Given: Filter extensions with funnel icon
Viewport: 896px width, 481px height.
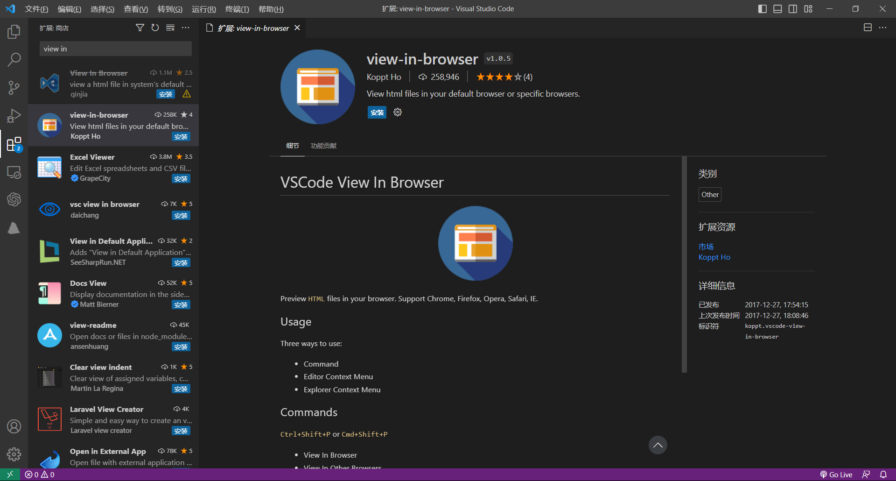Looking at the screenshot, I should tap(140, 28).
